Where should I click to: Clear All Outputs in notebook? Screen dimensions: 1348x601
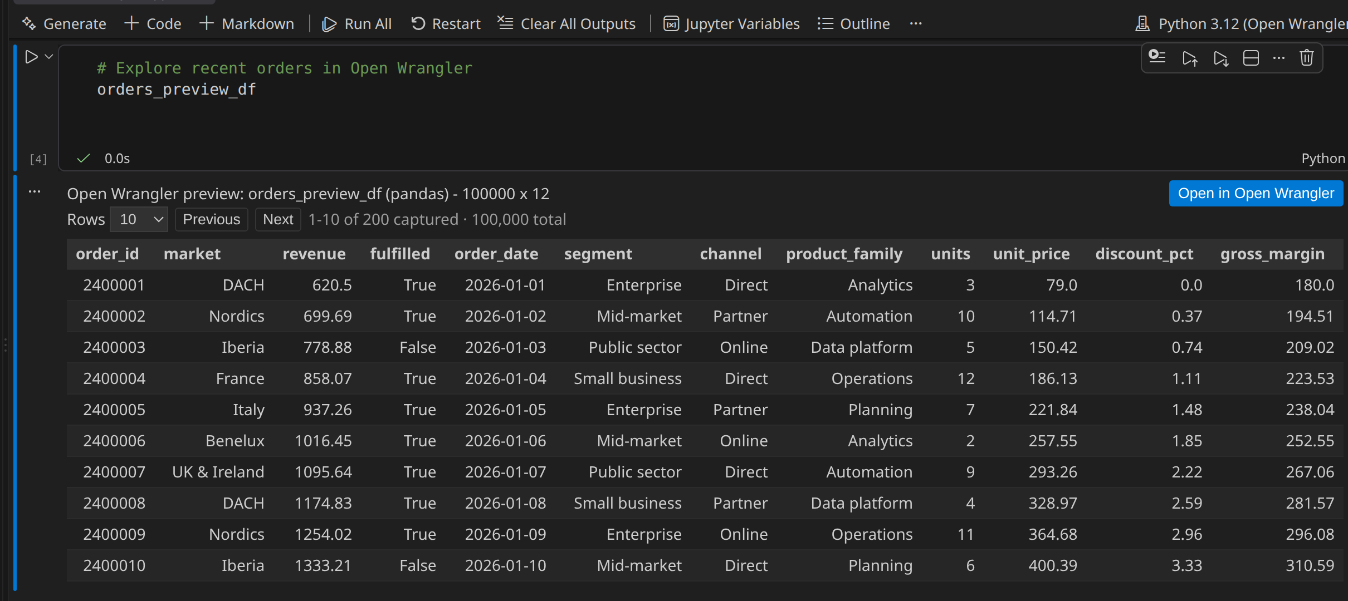(x=566, y=24)
